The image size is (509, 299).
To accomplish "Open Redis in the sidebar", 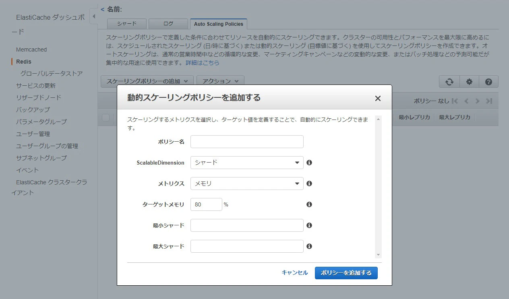I will [24, 62].
